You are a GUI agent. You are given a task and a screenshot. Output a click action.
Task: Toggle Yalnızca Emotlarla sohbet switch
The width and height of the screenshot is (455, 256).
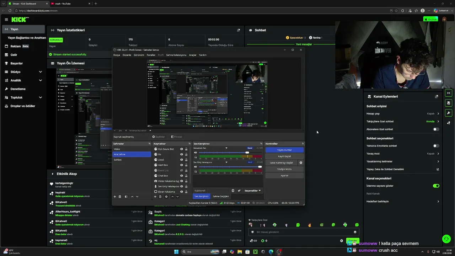point(436,146)
